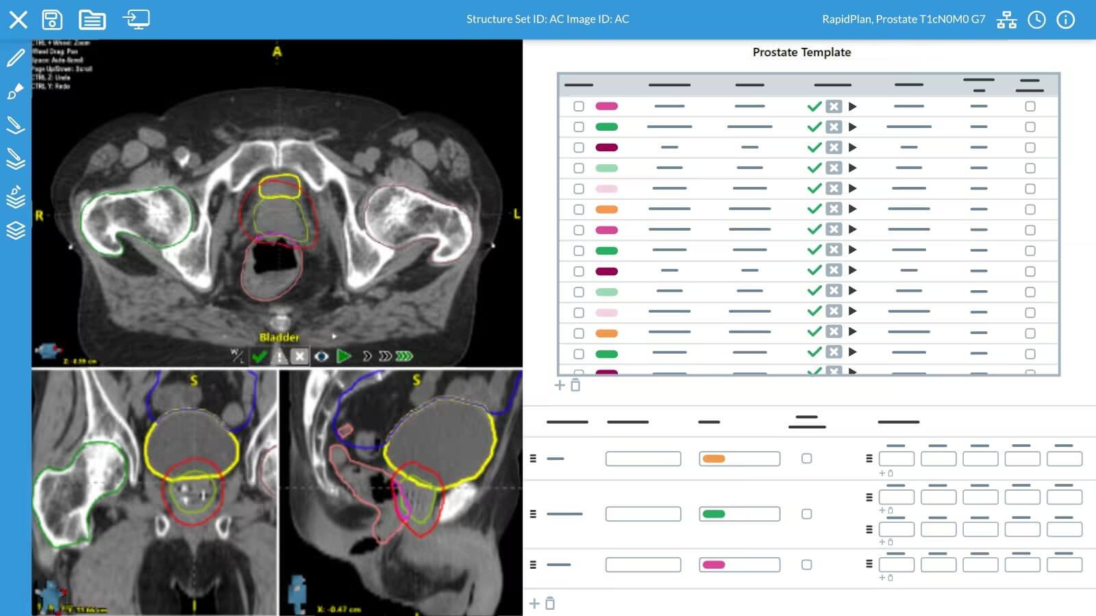This screenshot has height=616, width=1096.
Task: Click the info icon in top right
Action: [x=1066, y=20]
